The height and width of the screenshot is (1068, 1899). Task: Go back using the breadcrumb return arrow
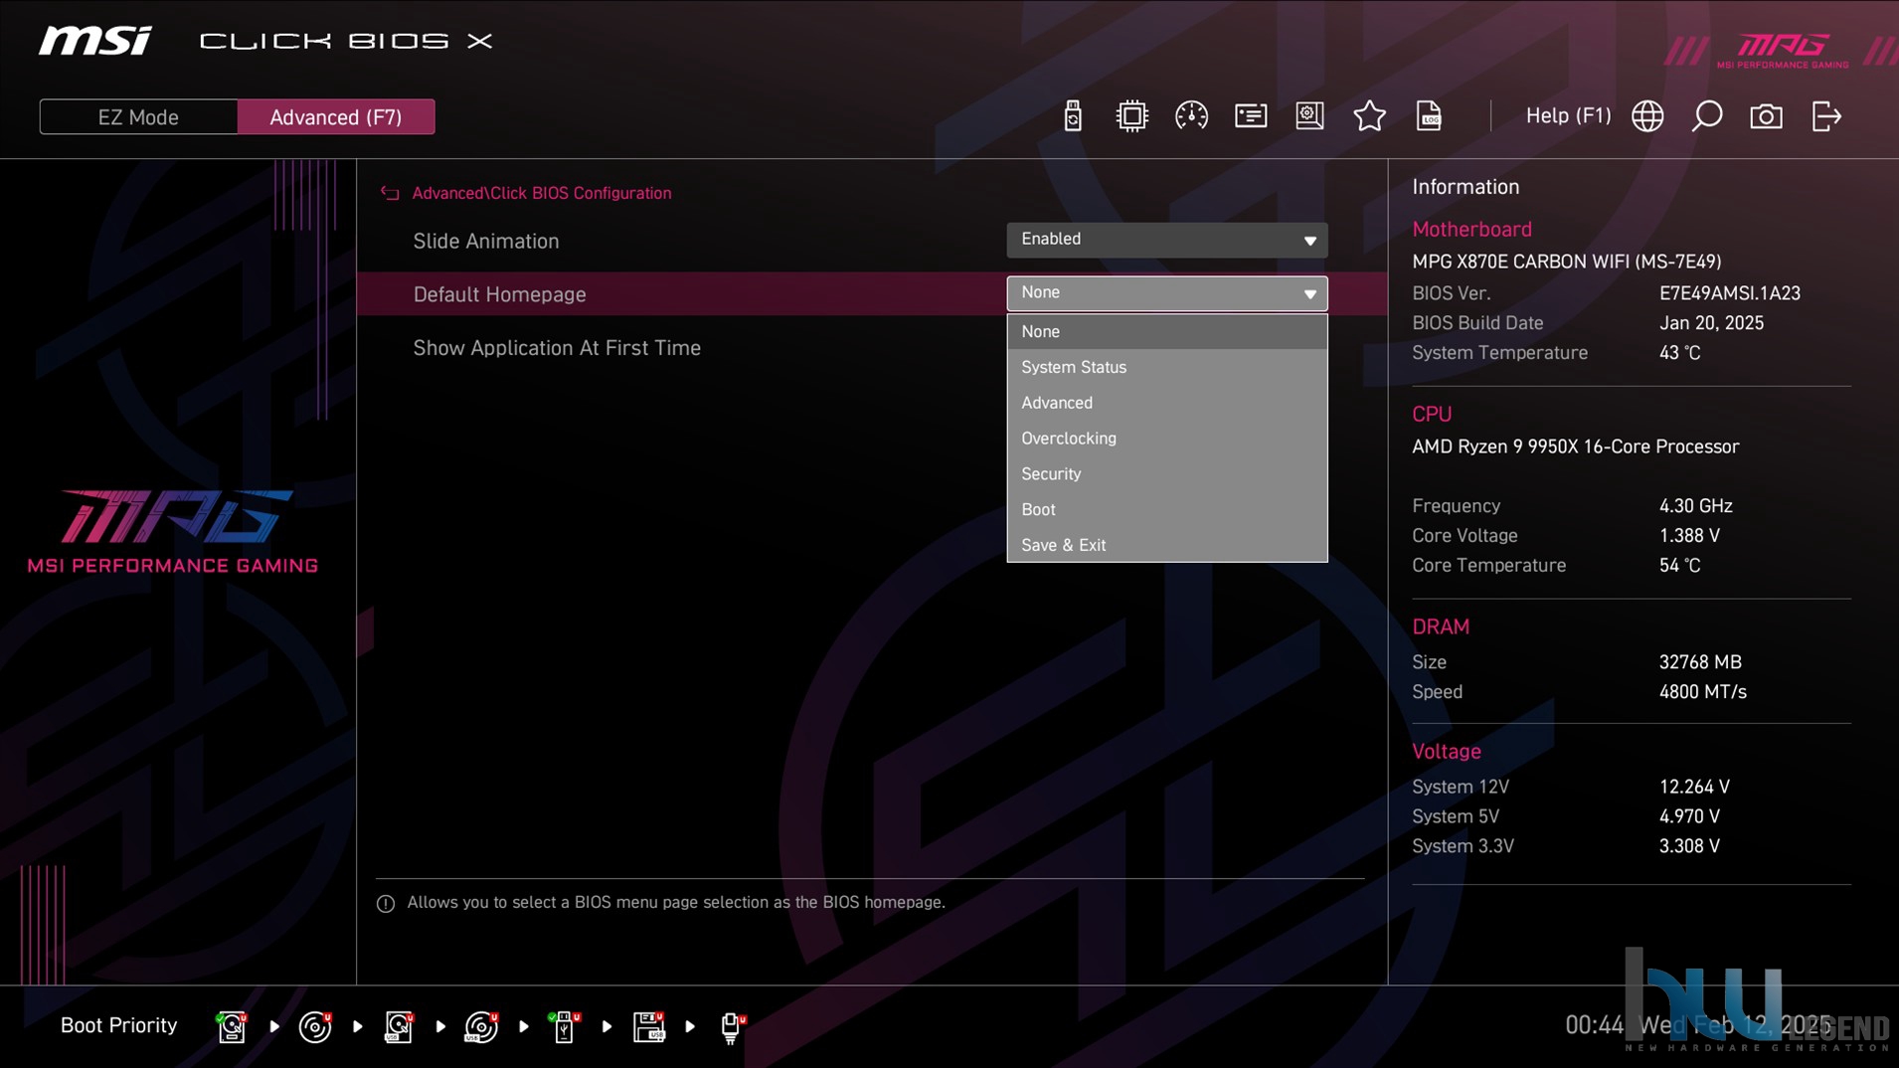point(390,193)
